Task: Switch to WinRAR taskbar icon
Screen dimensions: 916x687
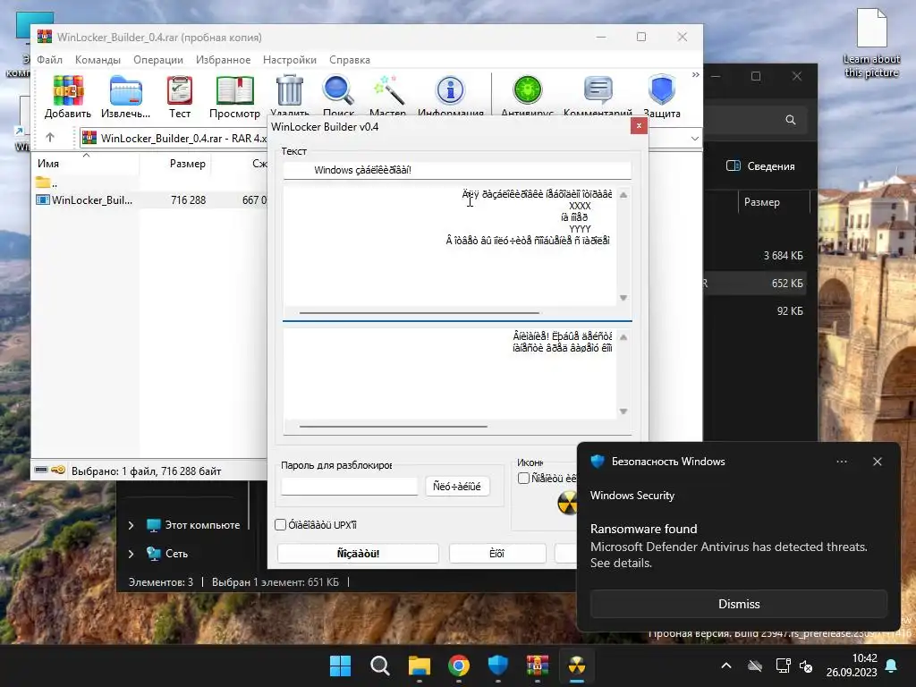Action: point(538,666)
